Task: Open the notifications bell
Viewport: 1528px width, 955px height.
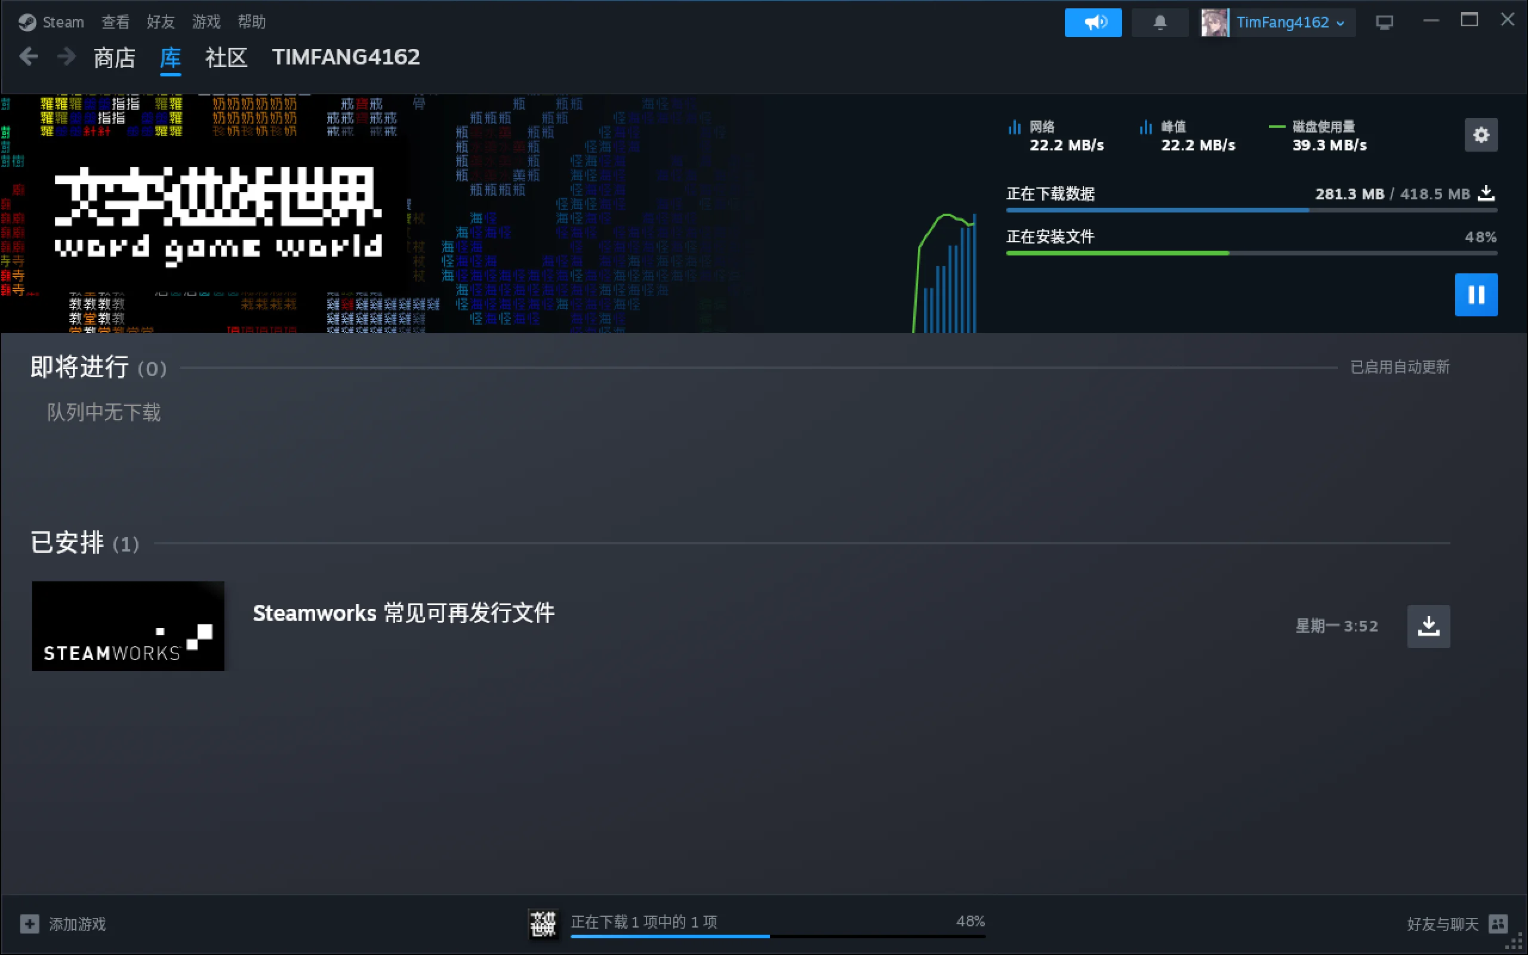Action: click(x=1159, y=23)
